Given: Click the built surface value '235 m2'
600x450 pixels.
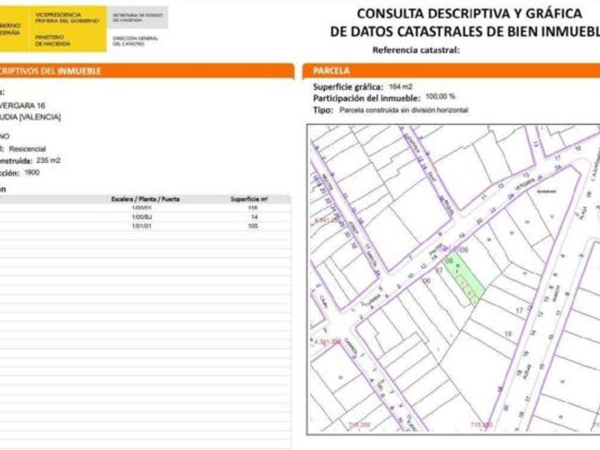Looking at the screenshot, I should tap(49, 160).
